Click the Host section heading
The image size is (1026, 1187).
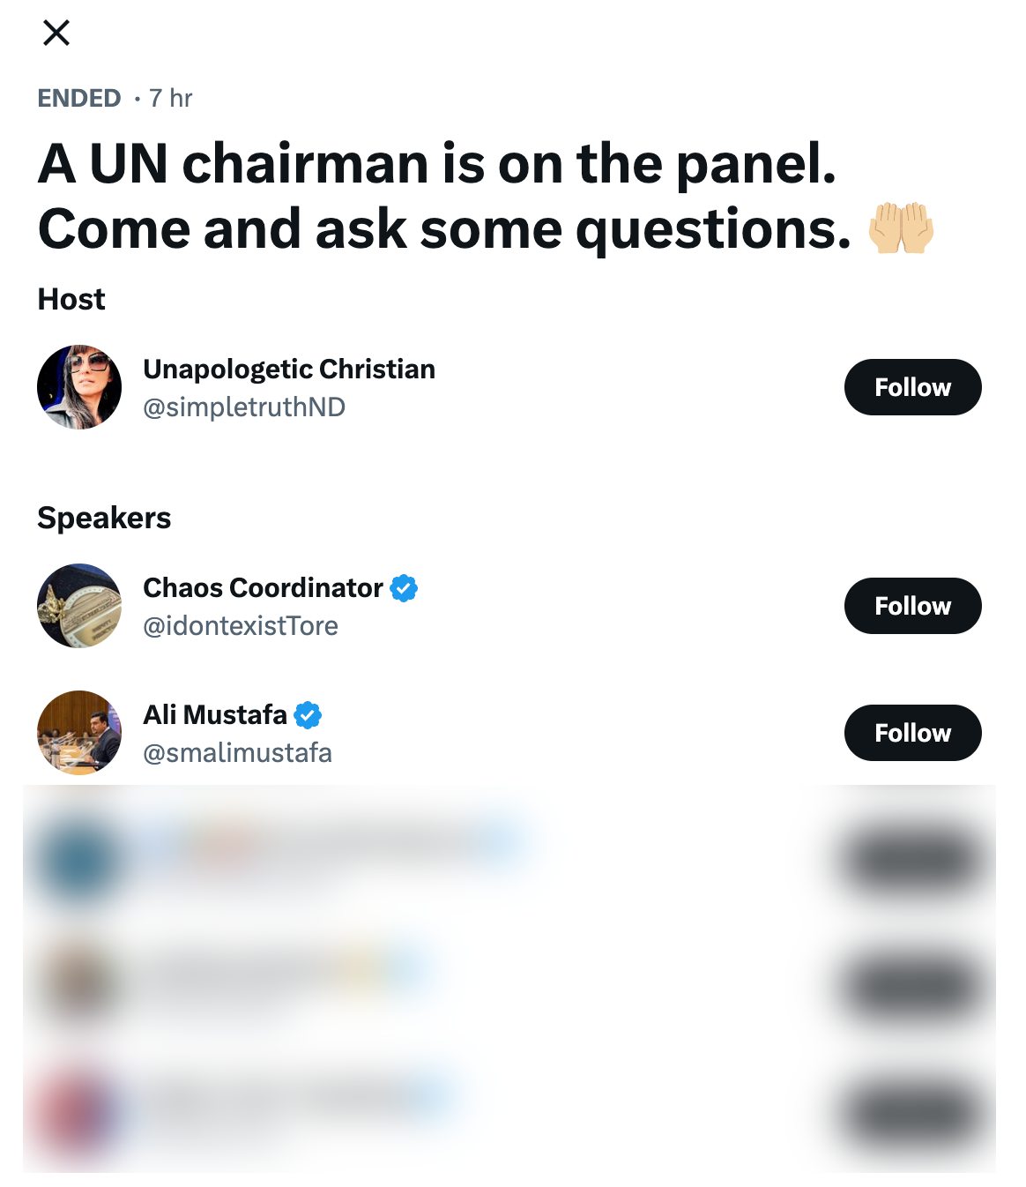pyautogui.click(x=71, y=299)
